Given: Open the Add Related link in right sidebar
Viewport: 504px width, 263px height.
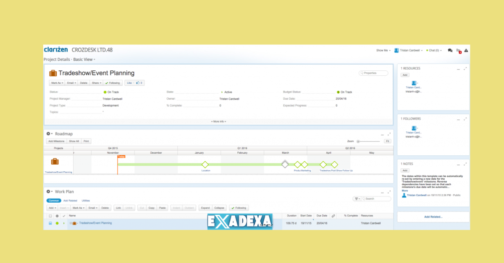Looking at the screenshot, I should pyautogui.click(x=433, y=217).
